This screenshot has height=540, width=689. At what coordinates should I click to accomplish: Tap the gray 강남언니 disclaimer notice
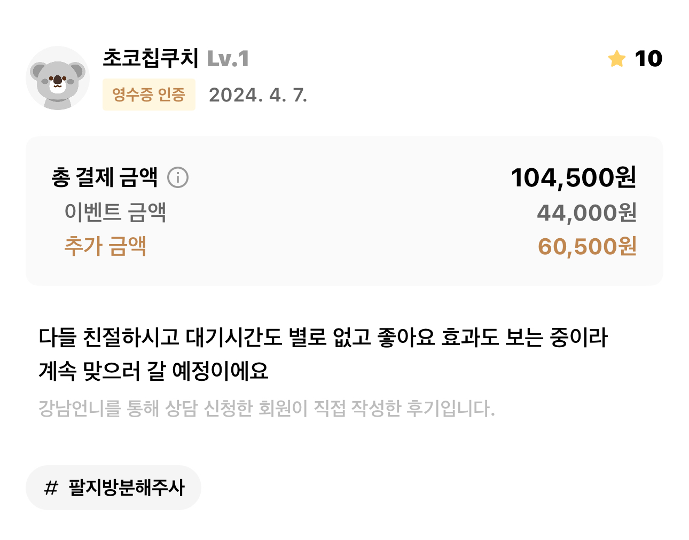click(267, 409)
